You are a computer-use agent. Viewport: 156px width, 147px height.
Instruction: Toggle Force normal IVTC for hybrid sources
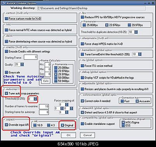[x=7, y=30]
